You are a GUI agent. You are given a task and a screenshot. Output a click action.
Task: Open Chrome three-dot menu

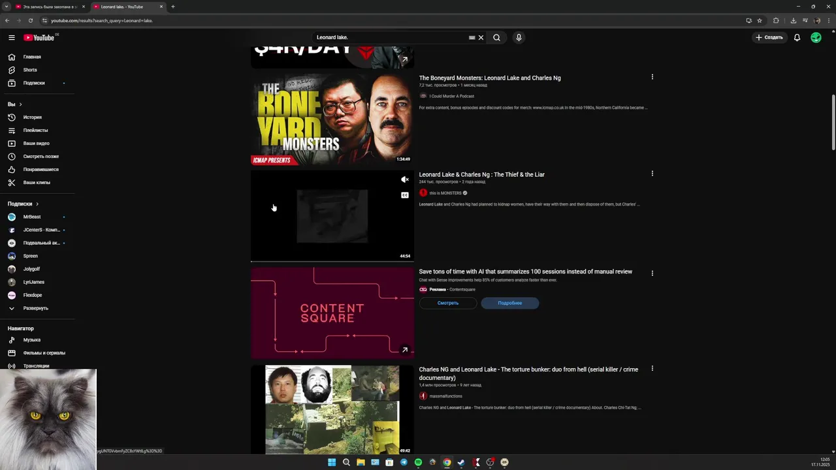[829, 20]
